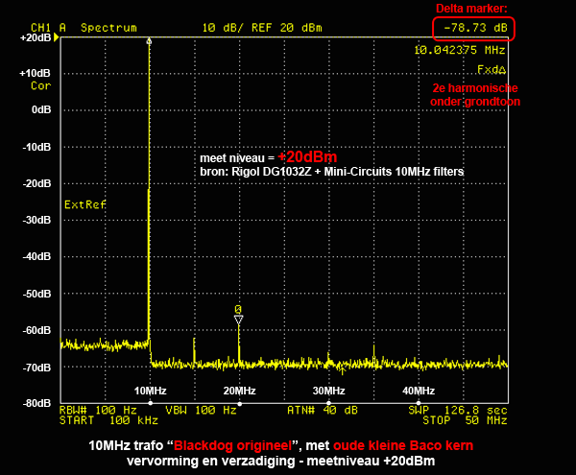Viewport: 576px width, 475px height.
Task: Click the "0dB" amplitude axis label
Action: coord(41,109)
